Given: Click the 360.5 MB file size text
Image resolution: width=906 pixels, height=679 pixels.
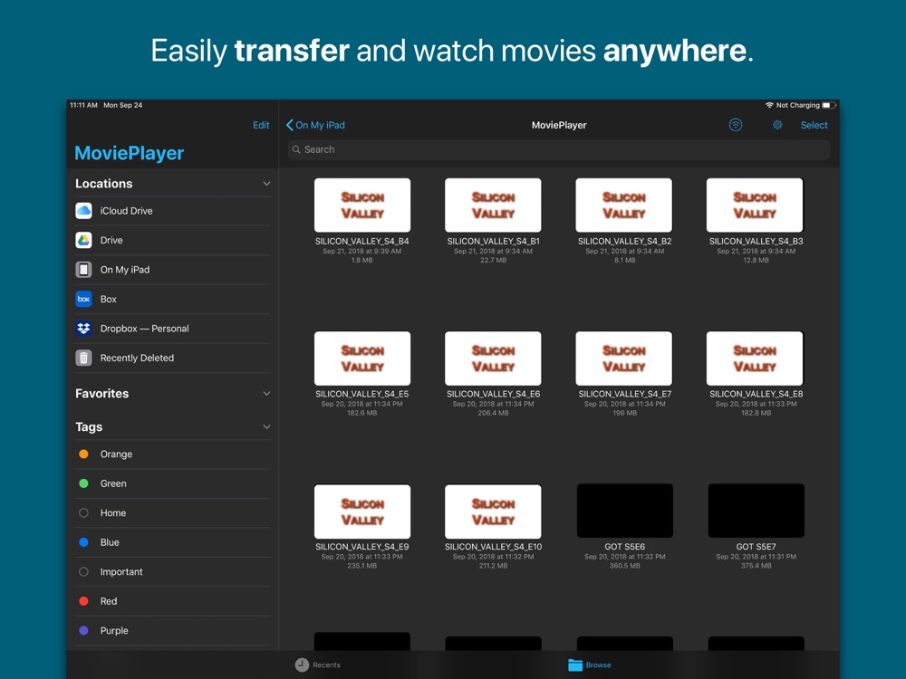Looking at the screenshot, I should pyautogui.click(x=624, y=566).
